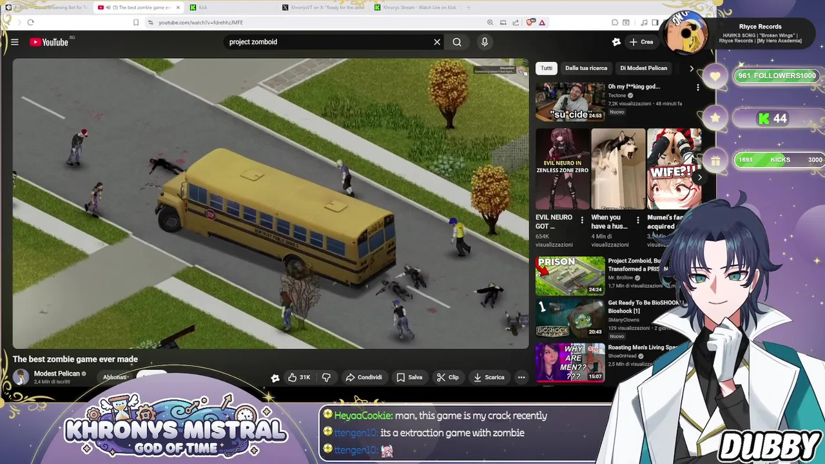This screenshot has width=825, height=464.
Task: Click the sparkle icon beside Crea
Action: 616,42
